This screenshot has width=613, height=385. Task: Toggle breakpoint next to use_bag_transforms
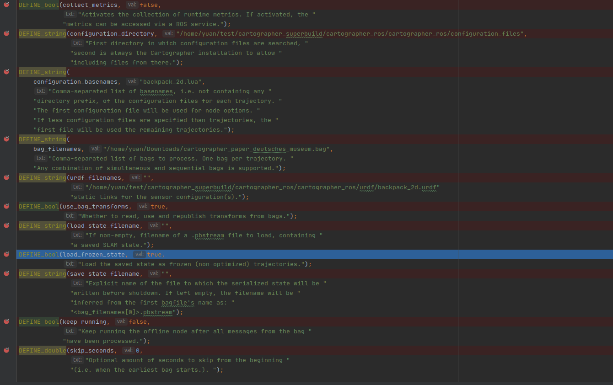6,206
